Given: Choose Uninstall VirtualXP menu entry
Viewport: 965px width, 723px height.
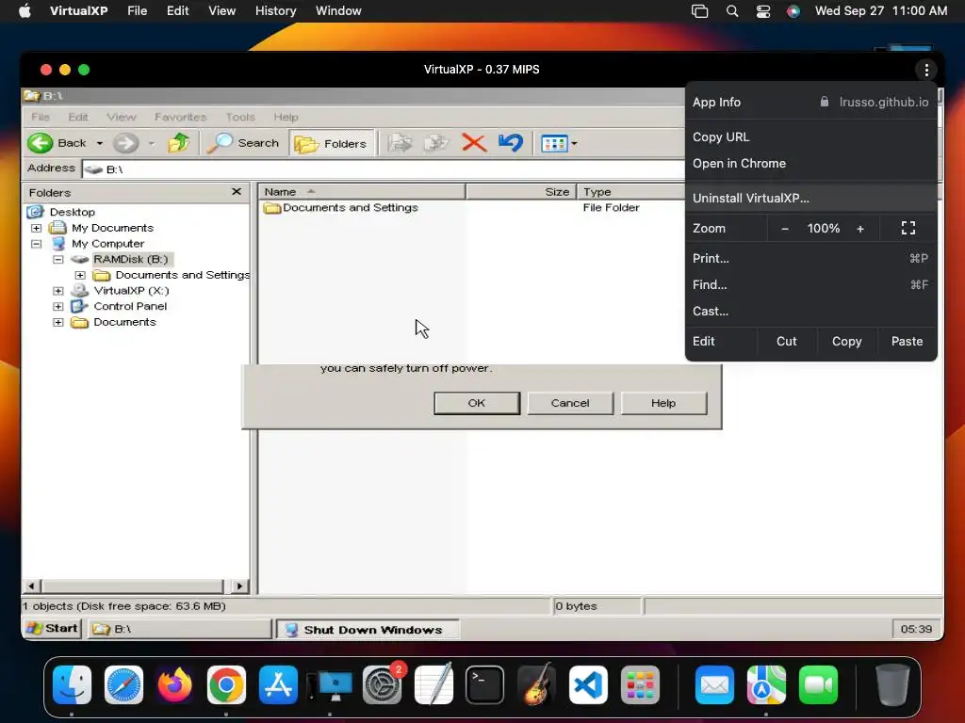Looking at the screenshot, I should tap(810, 198).
